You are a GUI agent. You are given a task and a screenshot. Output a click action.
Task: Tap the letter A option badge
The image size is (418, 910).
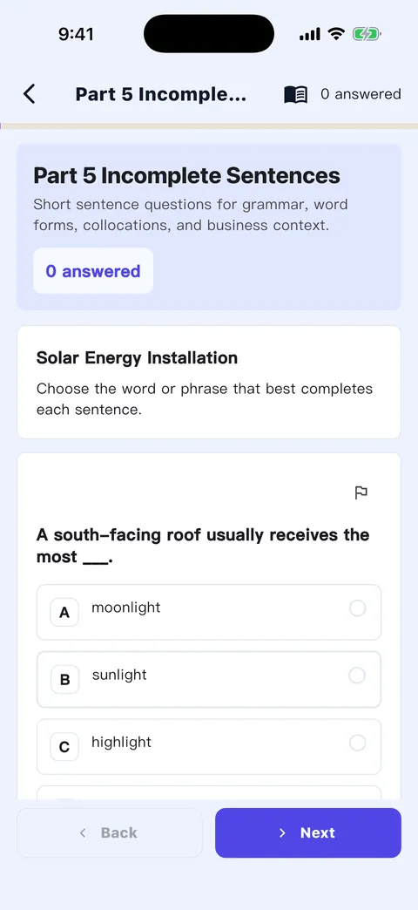point(64,612)
